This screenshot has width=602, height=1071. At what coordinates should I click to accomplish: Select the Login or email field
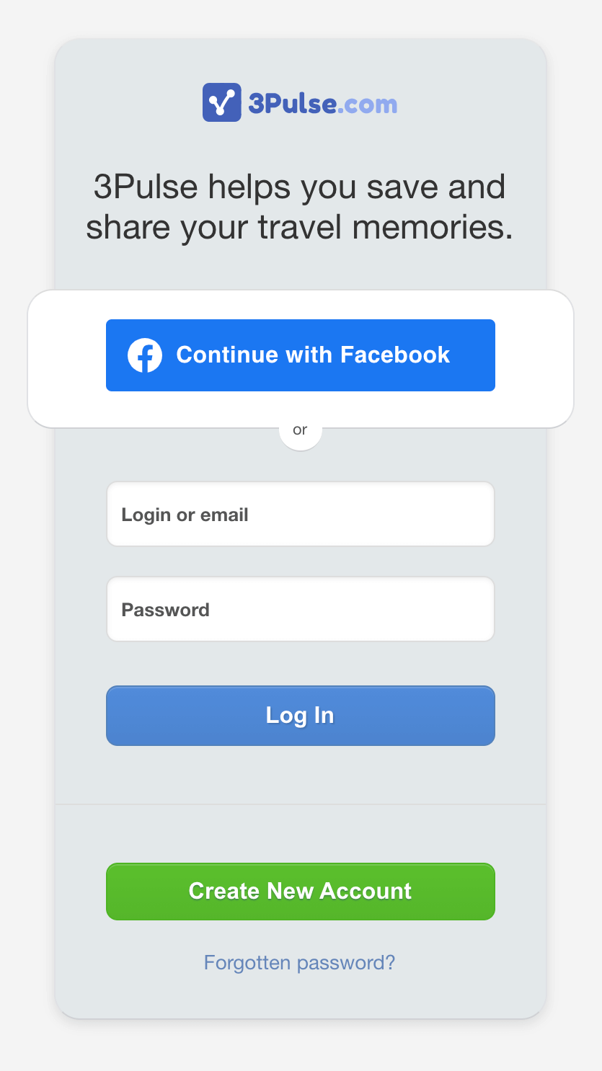pos(300,514)
